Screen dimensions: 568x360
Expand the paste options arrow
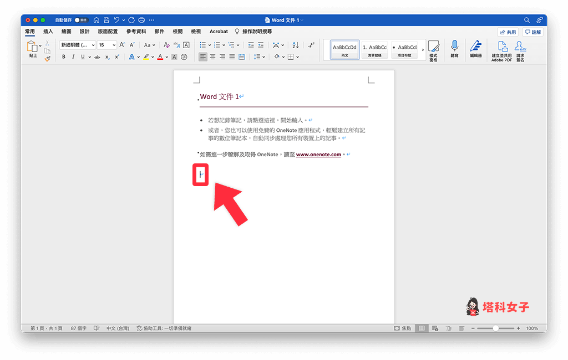click(40, 46)
